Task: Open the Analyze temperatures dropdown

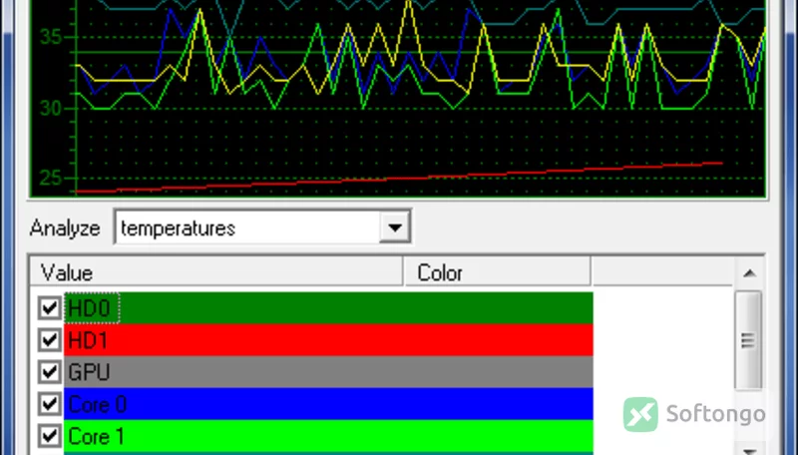Action: 262,227
